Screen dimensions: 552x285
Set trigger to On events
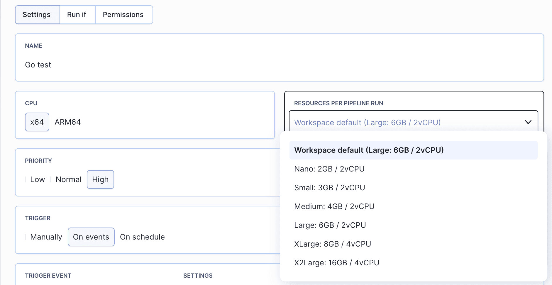click(91, 237)
